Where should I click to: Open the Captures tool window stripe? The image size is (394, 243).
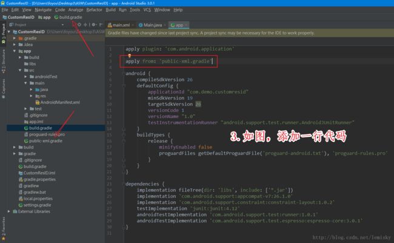(3, 88)
